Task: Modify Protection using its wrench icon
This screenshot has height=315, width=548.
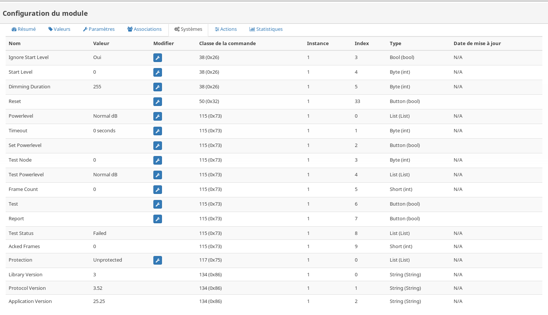Action: [157, 260]
